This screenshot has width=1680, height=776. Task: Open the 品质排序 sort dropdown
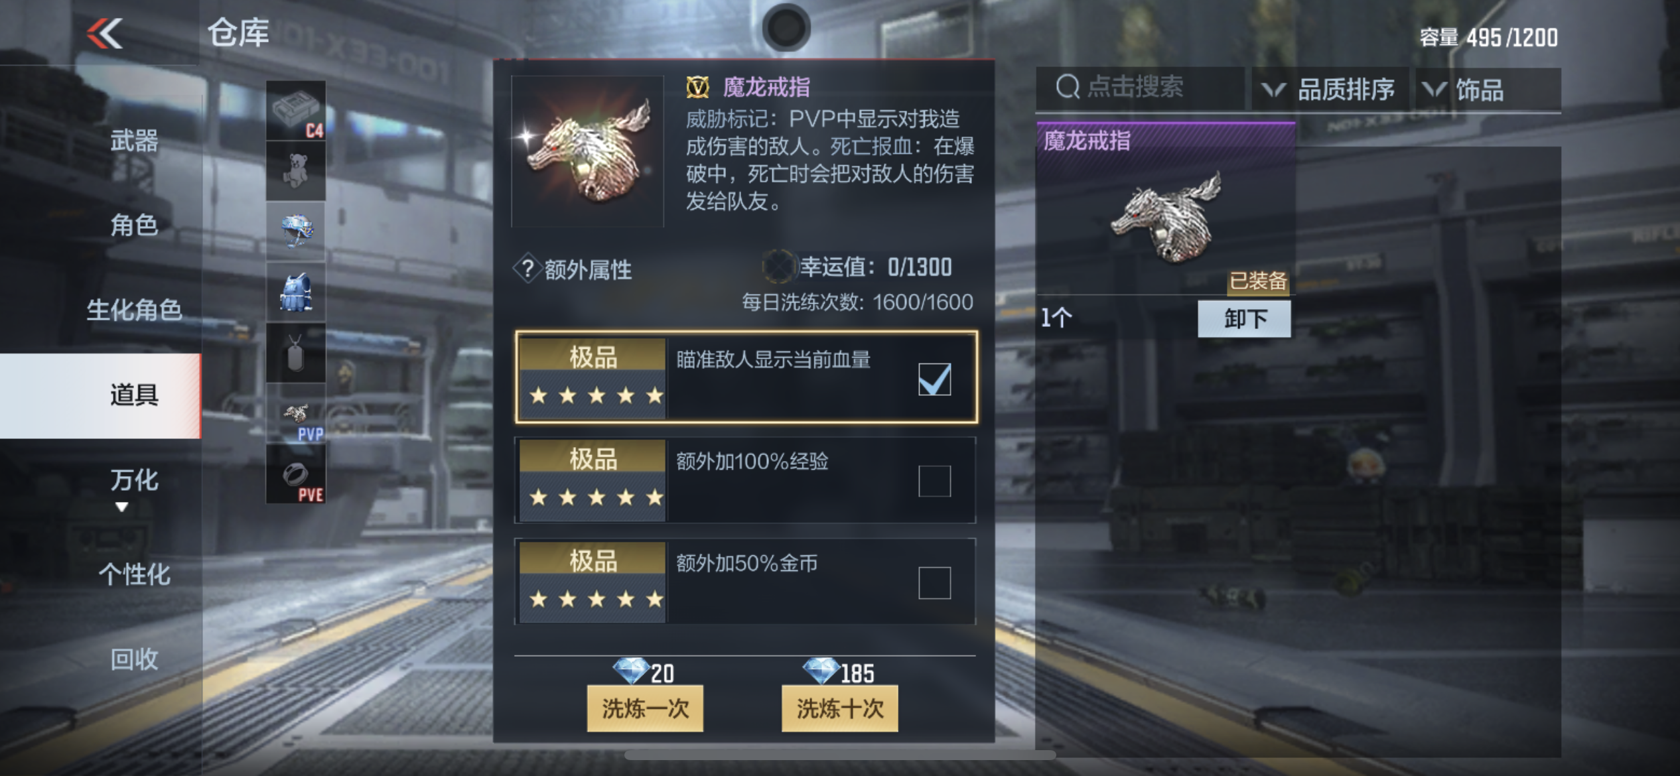point(1330,89)
